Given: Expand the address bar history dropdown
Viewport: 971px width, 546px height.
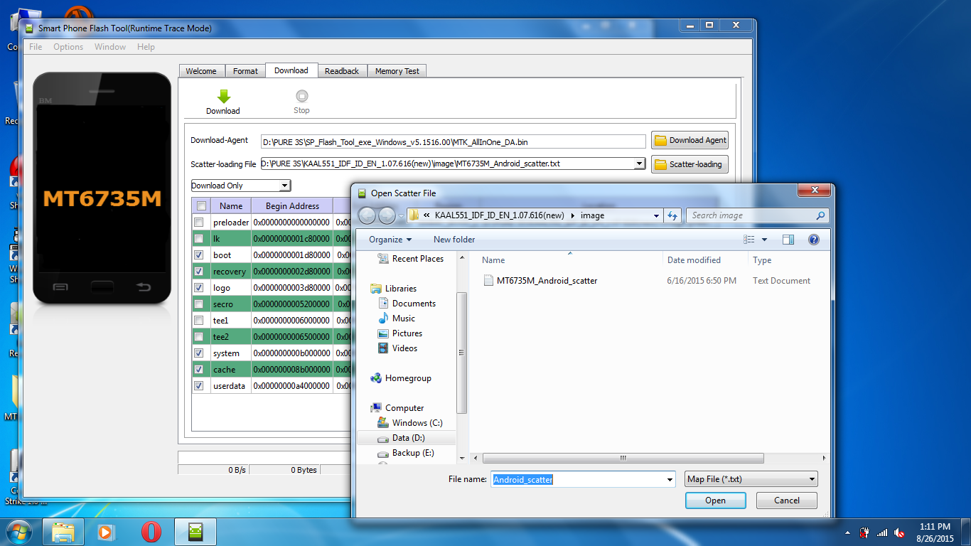Looking at the screenshot, I should (x=656, y=215).
